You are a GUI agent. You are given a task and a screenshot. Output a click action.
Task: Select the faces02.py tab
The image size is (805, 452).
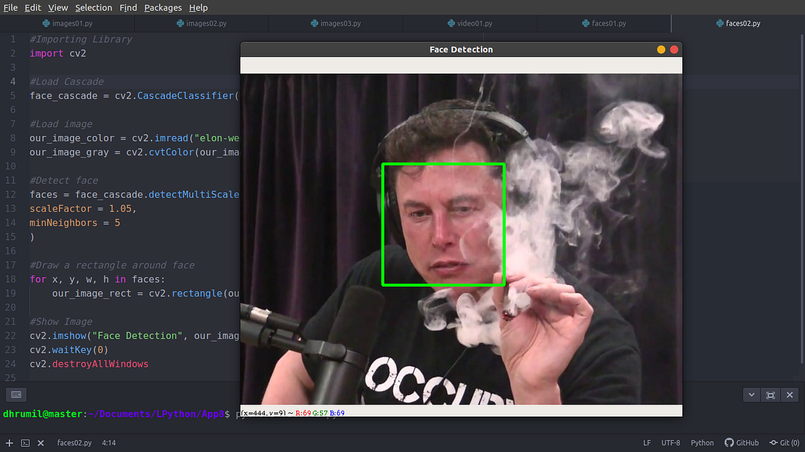[x=738, y=23]
